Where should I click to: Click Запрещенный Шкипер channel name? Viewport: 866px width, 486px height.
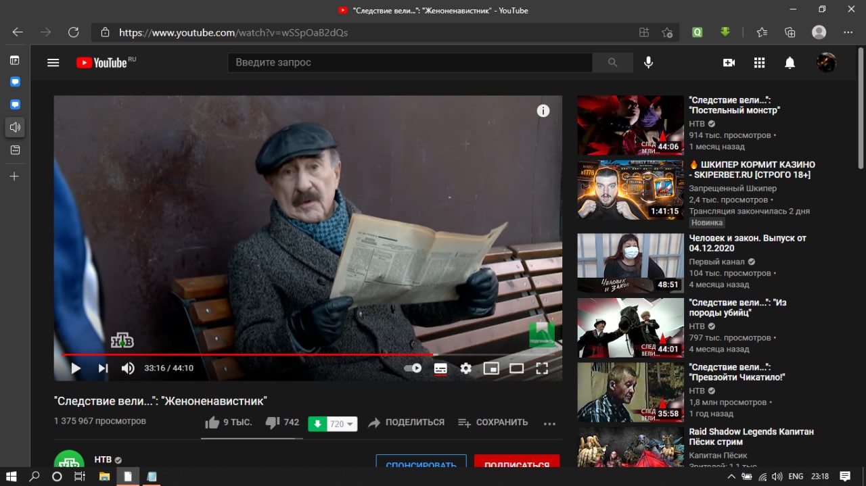coord(733,188)
